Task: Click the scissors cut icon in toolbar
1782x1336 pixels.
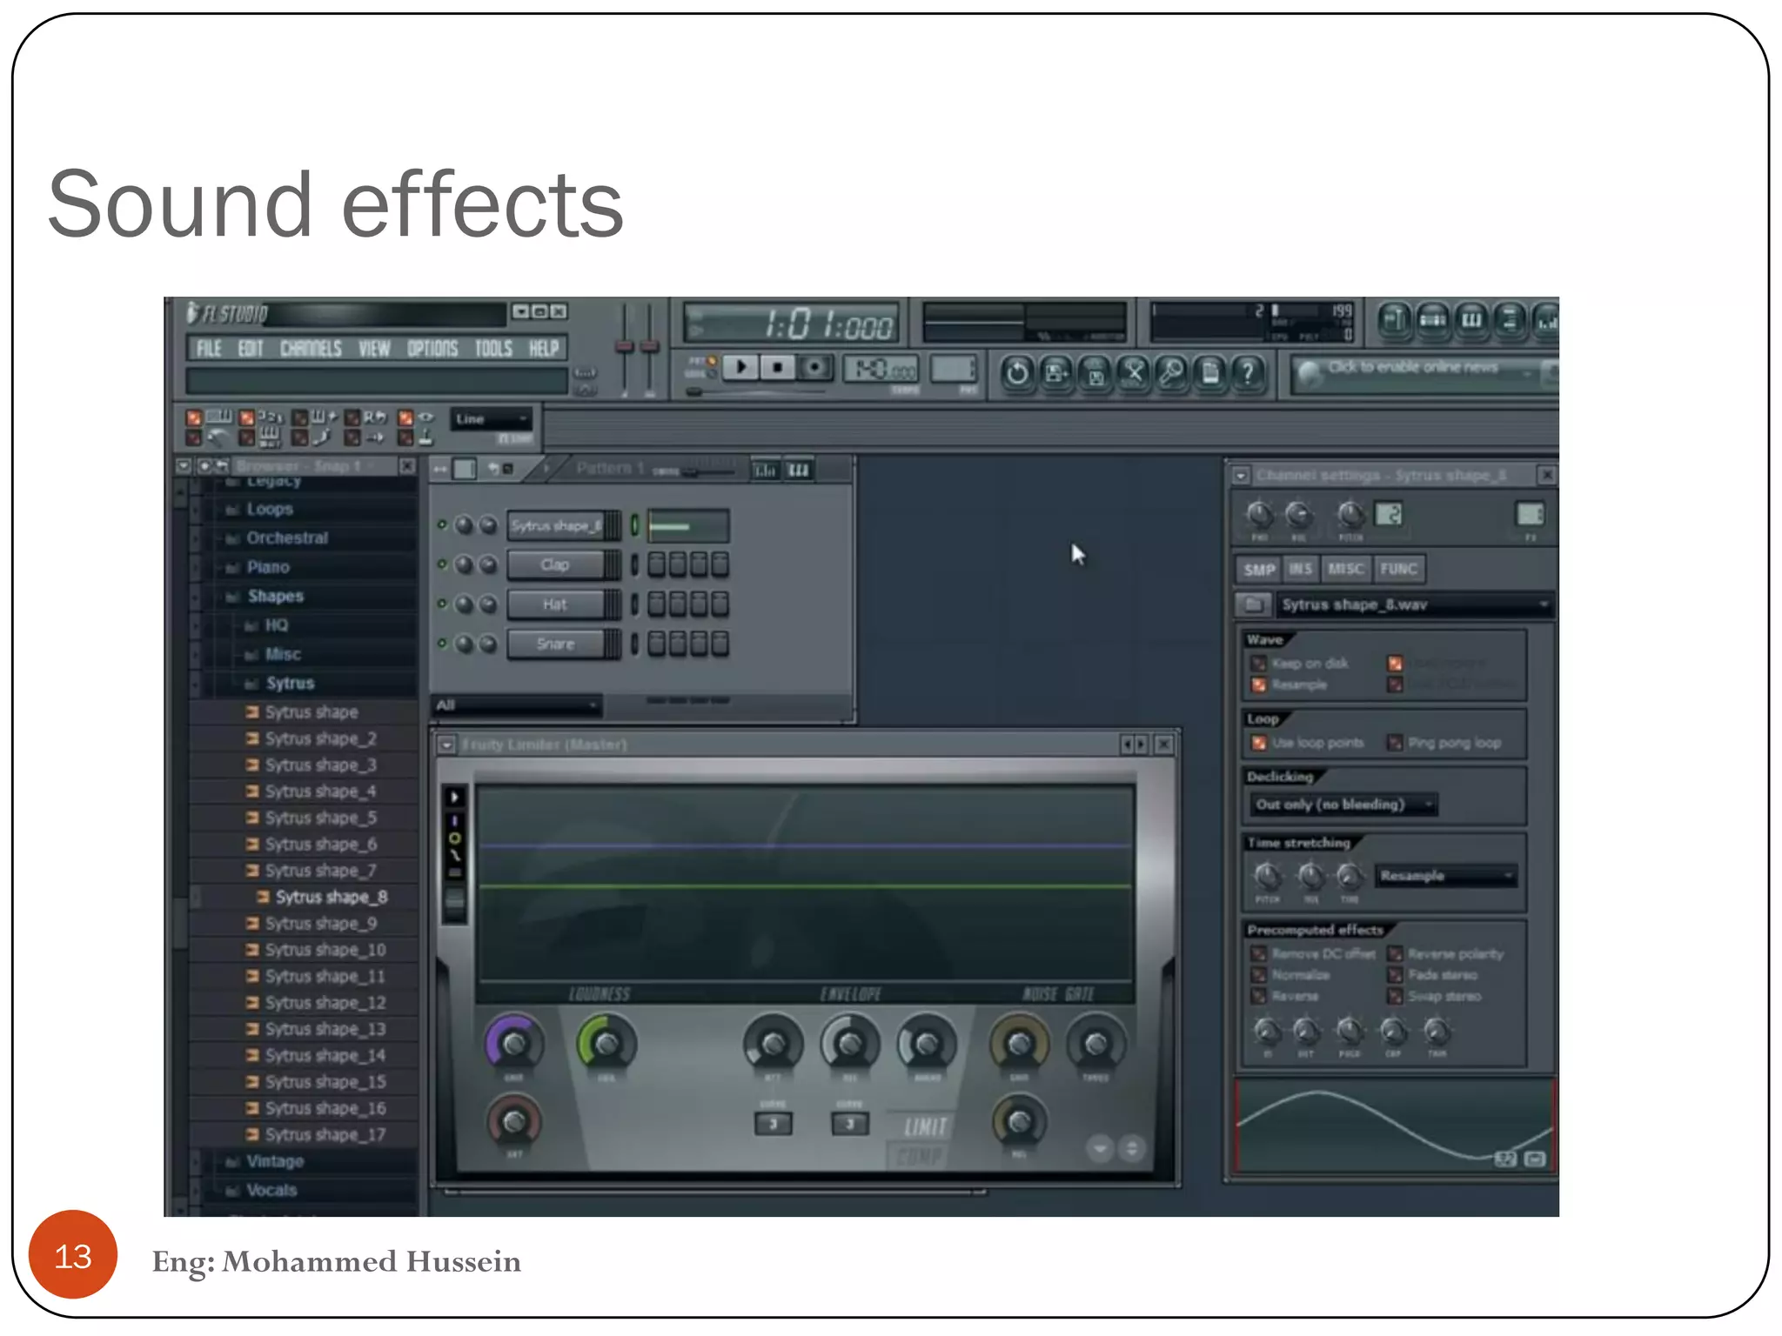Action: [x=1133, y=374]
